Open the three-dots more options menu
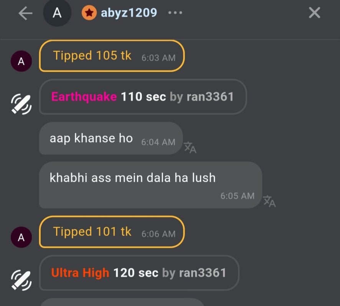This screenshot has height=306, width=340. [175, 13]
